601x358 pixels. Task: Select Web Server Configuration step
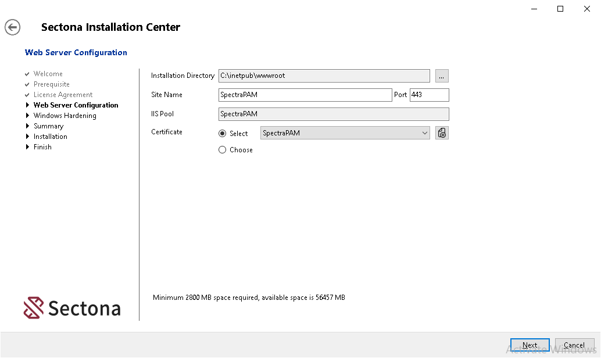click(x=76, y=105)
